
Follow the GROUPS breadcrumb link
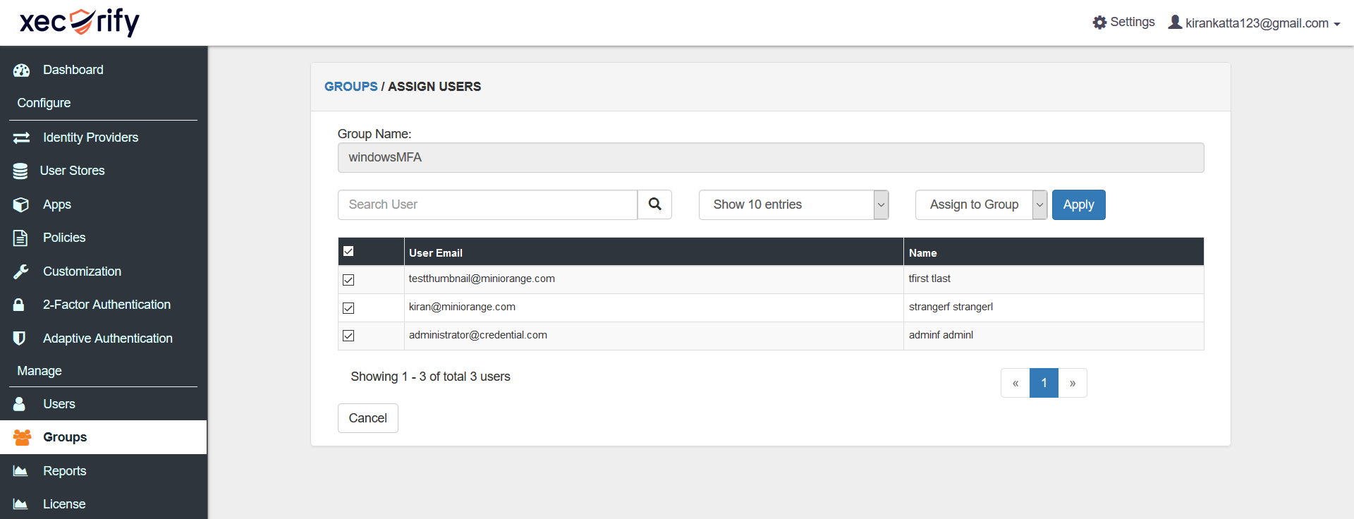tap(351, 87)
